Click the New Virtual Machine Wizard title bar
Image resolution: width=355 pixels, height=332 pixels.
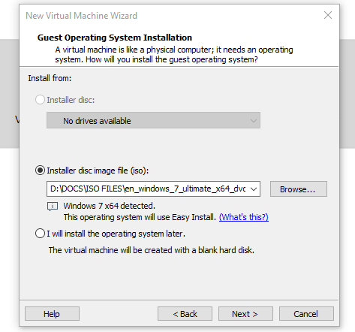tap(170, 15)
